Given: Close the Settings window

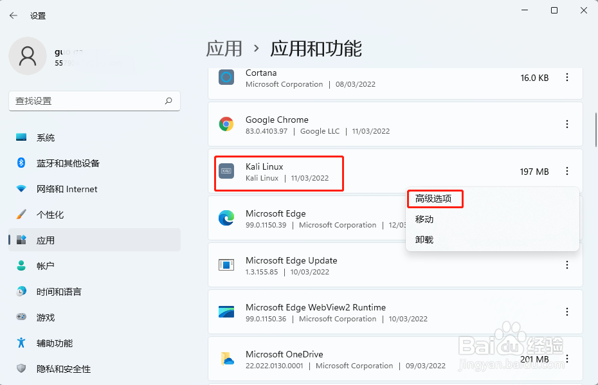Looking at the screenshot, I should pyautogui.click(x=583, y=10).
